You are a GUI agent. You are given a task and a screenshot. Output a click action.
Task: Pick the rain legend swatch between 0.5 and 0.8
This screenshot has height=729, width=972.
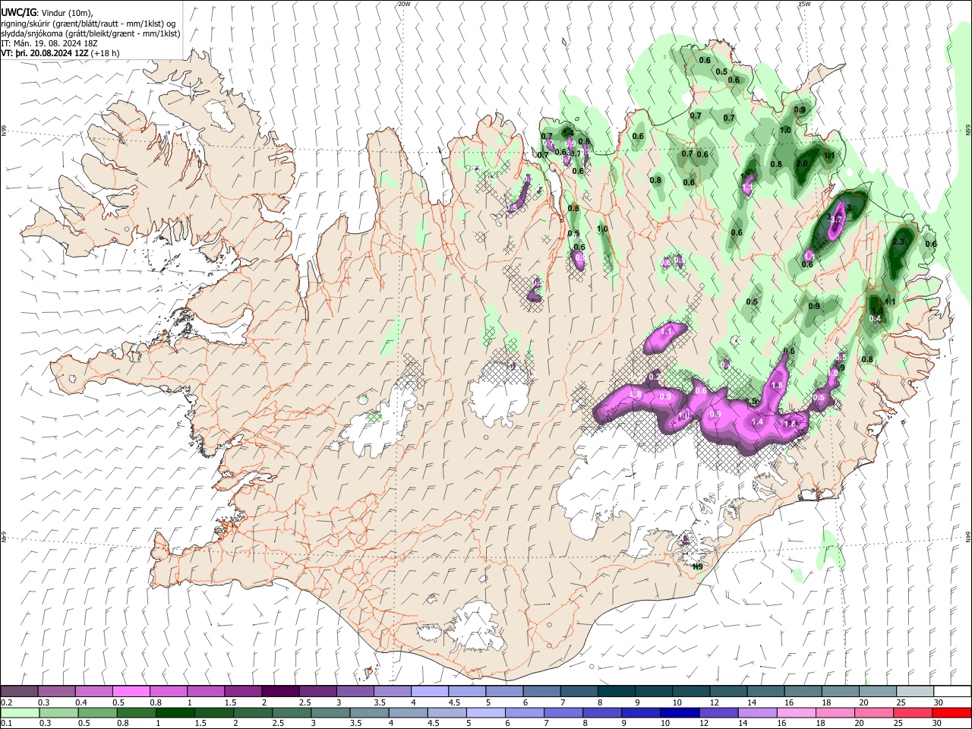click(x=97, y=713)
